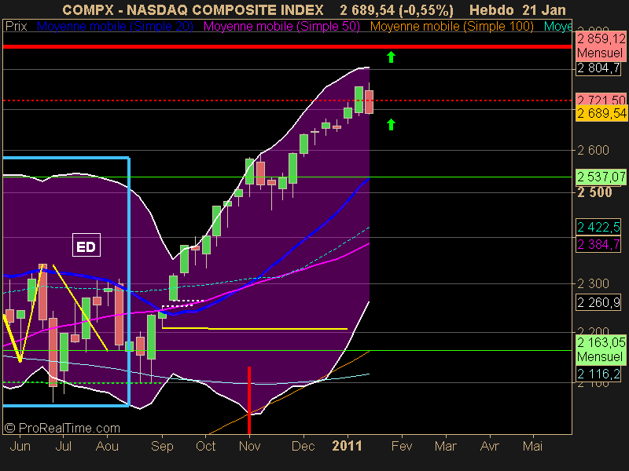The height and width of the screenshot is (471, 629).
Task: Click the bold 2 500 price axis label
Action: [594, 192]
